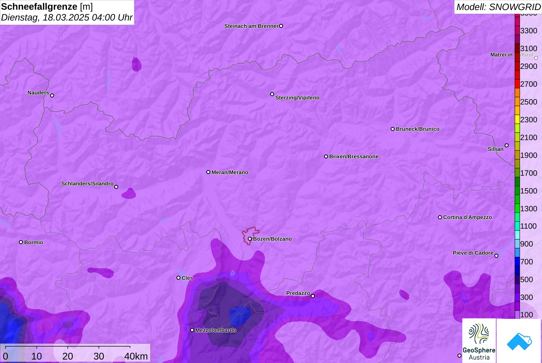Image resolution: width=542 pixels, height=363 pixels.
Task: Click the red Bozen city boundary outline
Action: pos(250,236)
